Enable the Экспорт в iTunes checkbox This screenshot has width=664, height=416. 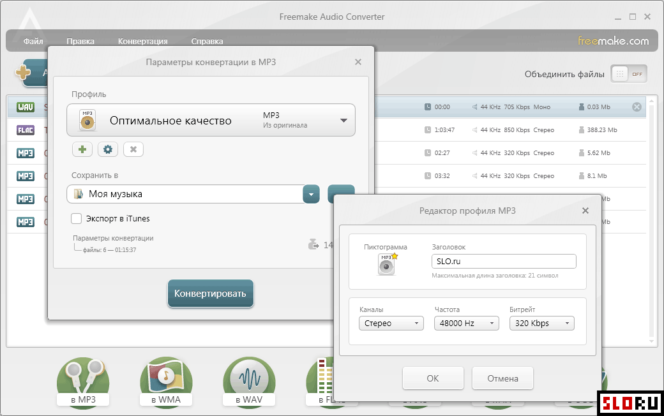click(76, 218)
